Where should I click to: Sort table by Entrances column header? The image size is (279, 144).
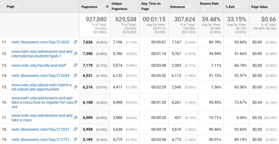[x=177, y=7]
